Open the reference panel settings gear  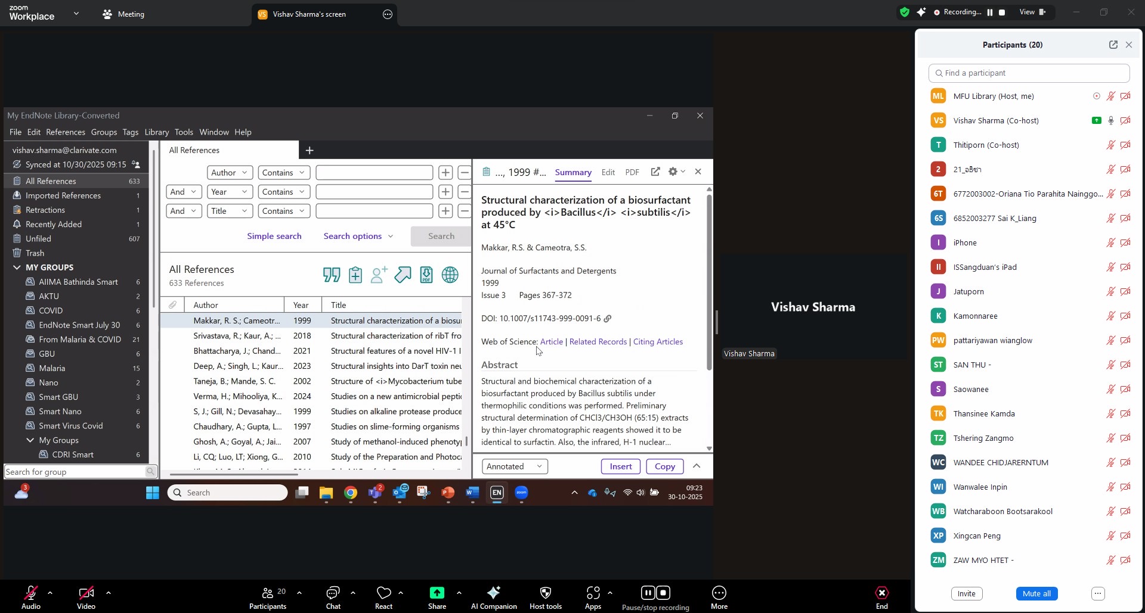673,172
